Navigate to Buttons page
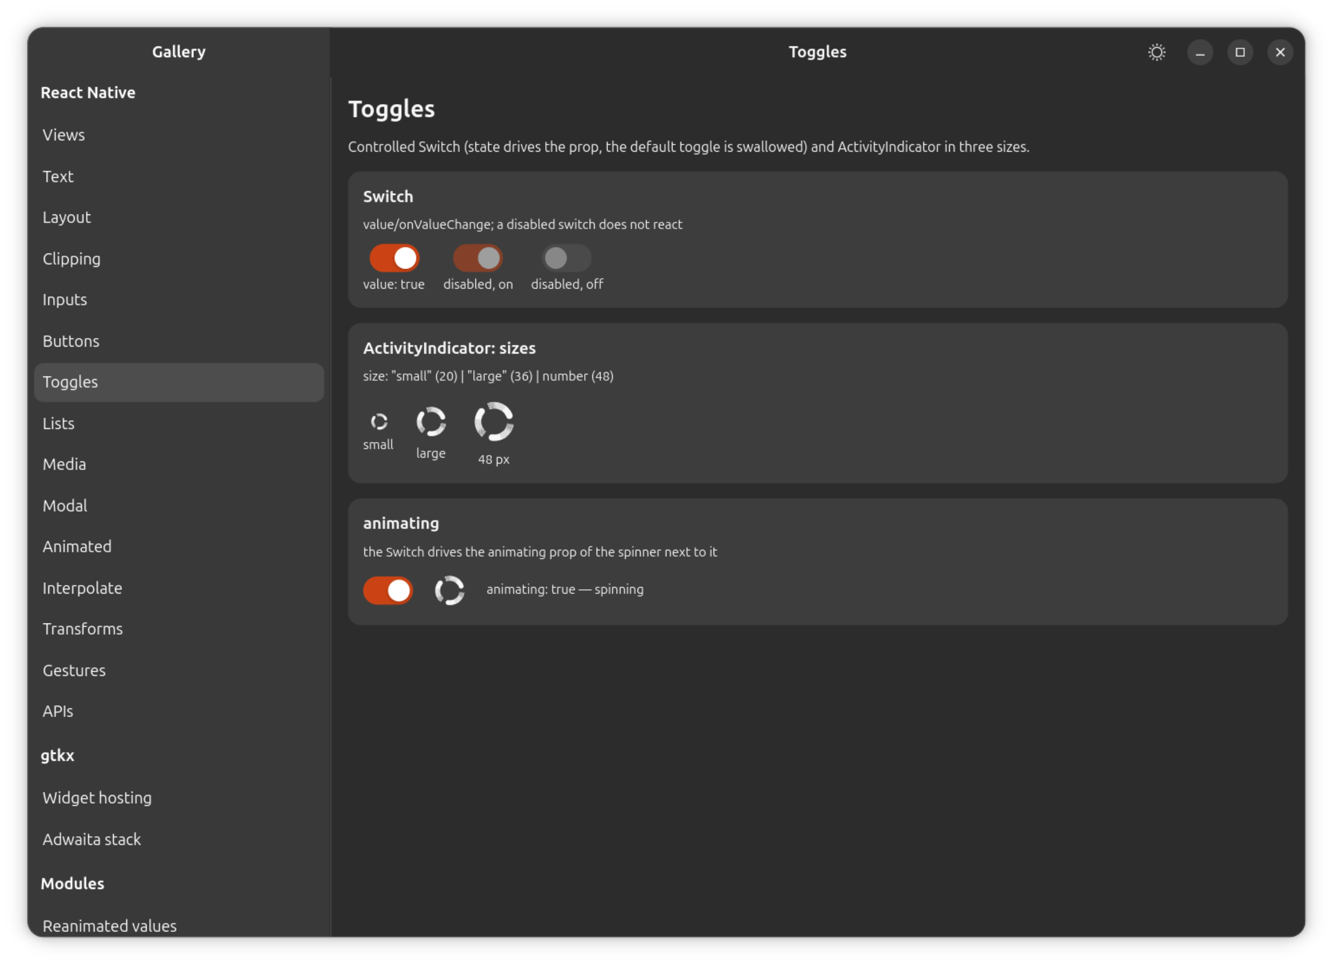The height and width of the screenshot is (964, 1332). pyautogui.click(x=179, y=341)
